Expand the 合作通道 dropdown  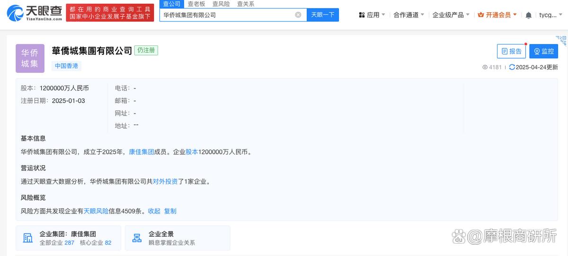408,15
